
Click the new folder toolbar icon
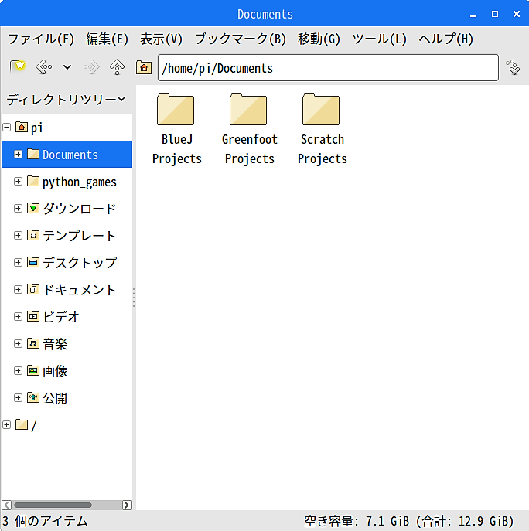18,66
